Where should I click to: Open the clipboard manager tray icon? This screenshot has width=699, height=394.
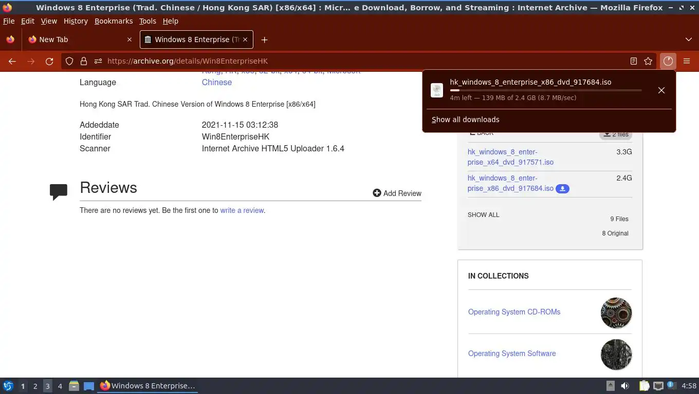[644, 386]
